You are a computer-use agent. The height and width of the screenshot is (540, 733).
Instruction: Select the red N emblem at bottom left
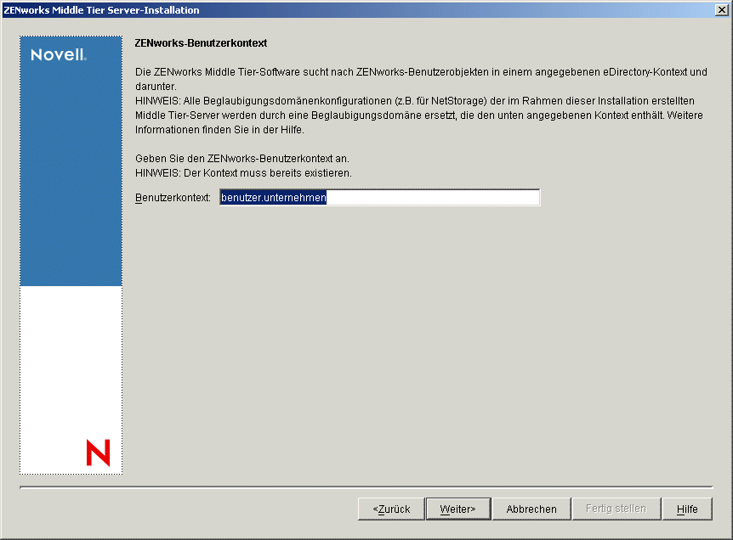[98, 454]
